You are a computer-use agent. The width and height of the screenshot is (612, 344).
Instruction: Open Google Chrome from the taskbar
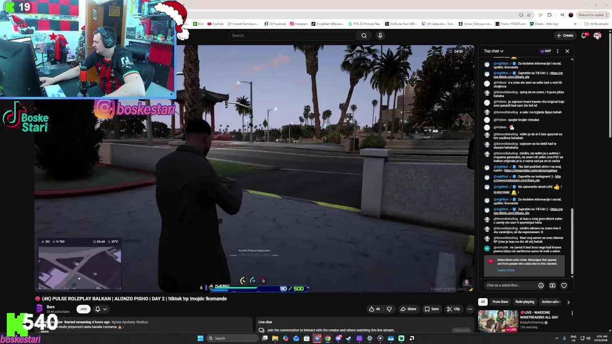[x=328, y=338]
